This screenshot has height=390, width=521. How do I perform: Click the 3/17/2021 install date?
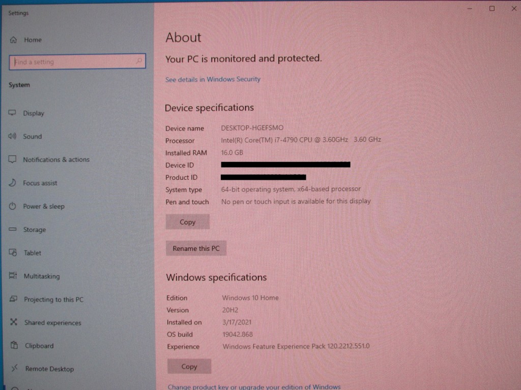tap(237, 322)
